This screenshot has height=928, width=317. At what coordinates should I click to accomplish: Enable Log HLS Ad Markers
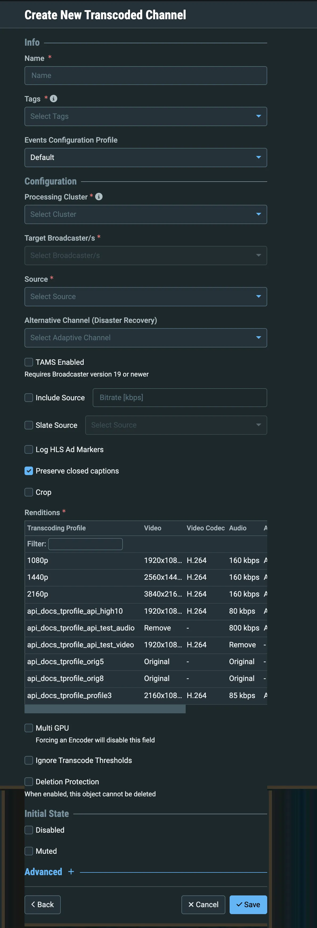tap(29, 449)
